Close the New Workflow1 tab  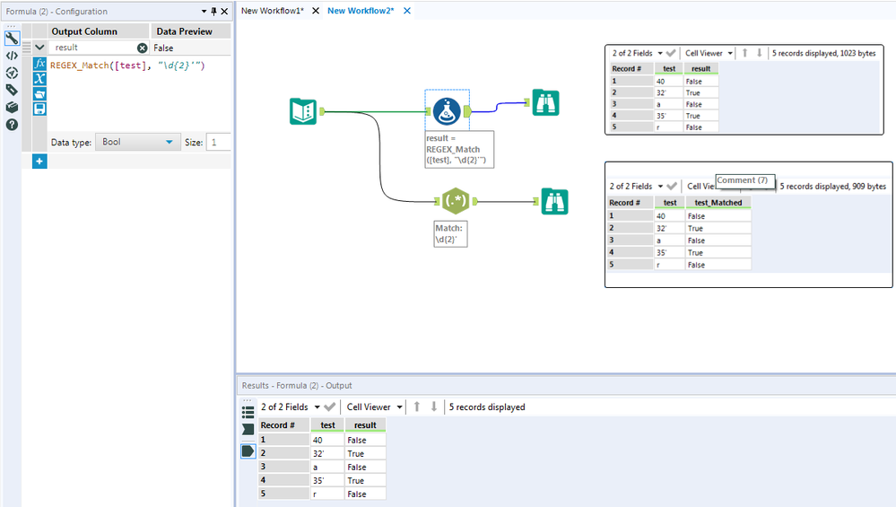point(316,11)
